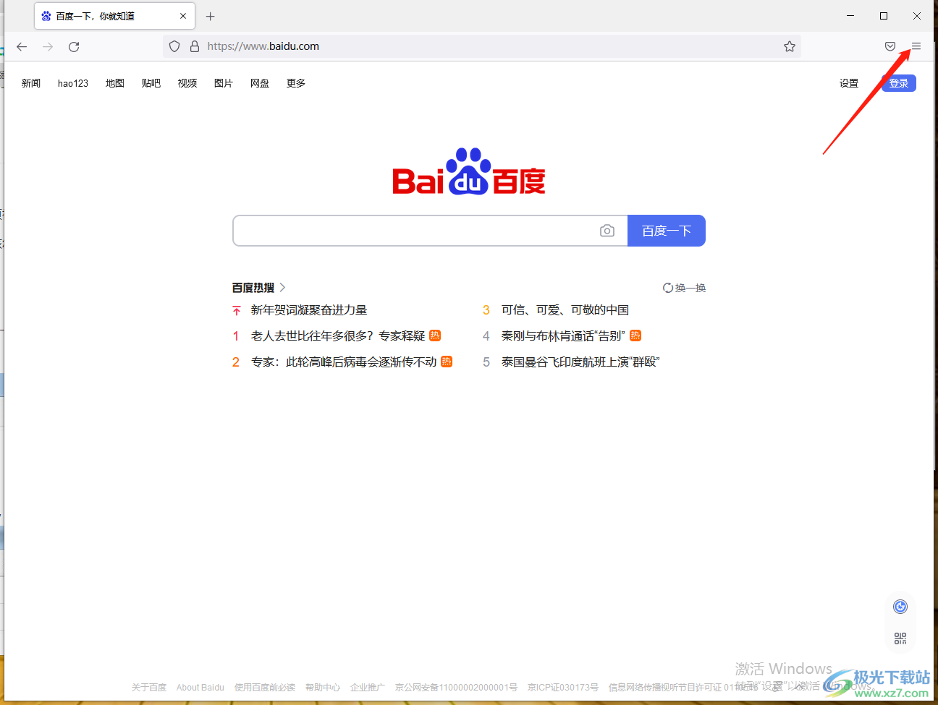
Task: Close the Baidu tab
Action: [183, 16]
